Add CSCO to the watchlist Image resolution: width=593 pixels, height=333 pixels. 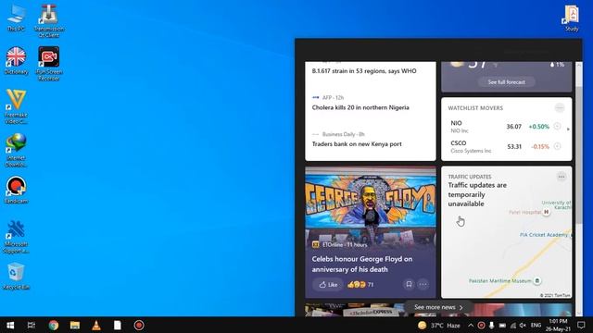[x=557, y=146]
